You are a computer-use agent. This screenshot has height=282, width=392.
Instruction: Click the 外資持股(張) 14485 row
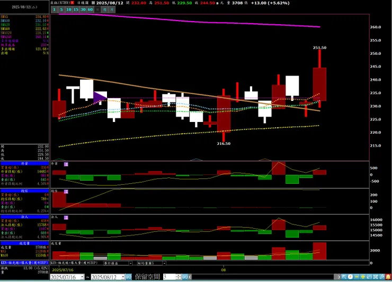point(24,172)
